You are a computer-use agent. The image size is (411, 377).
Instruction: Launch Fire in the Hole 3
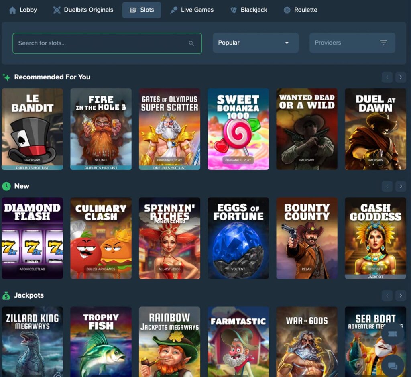click(x=101, y=129)
